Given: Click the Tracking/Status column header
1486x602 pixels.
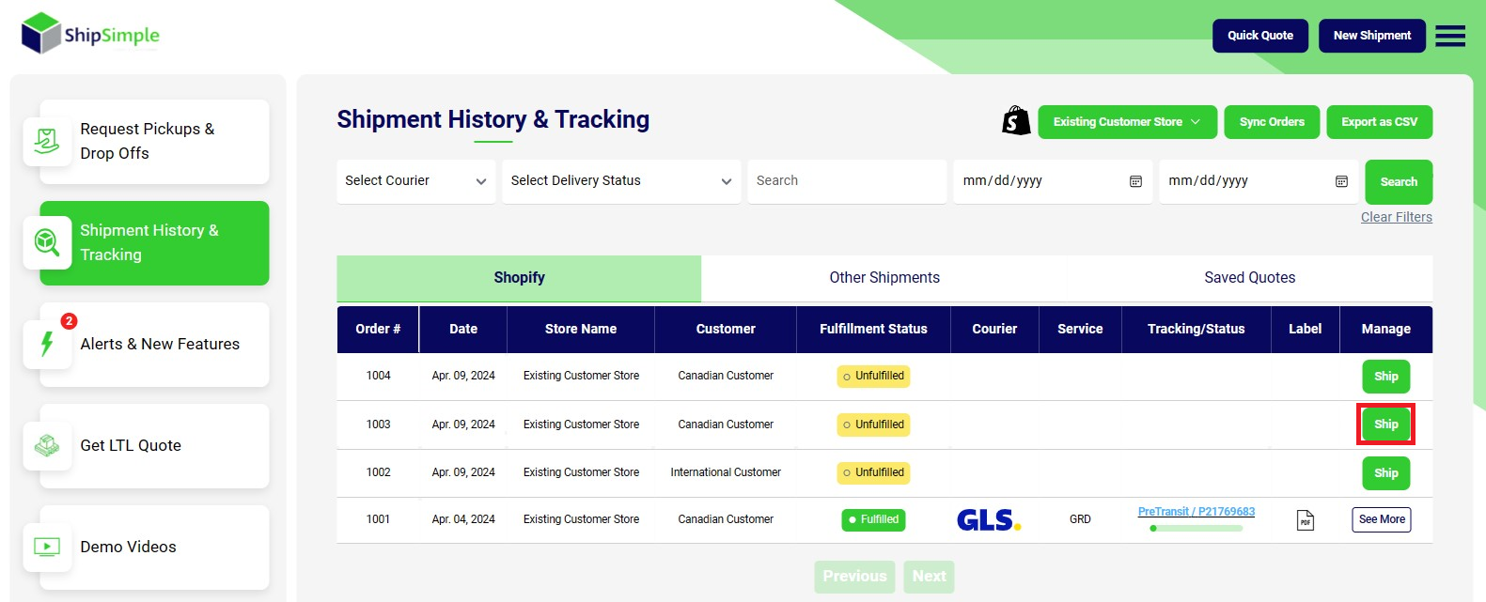Looking at the screenshot, I should coord(1197,329).
